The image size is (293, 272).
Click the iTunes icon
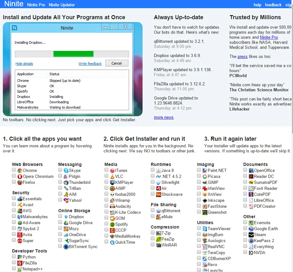click(x=112, y=171)
